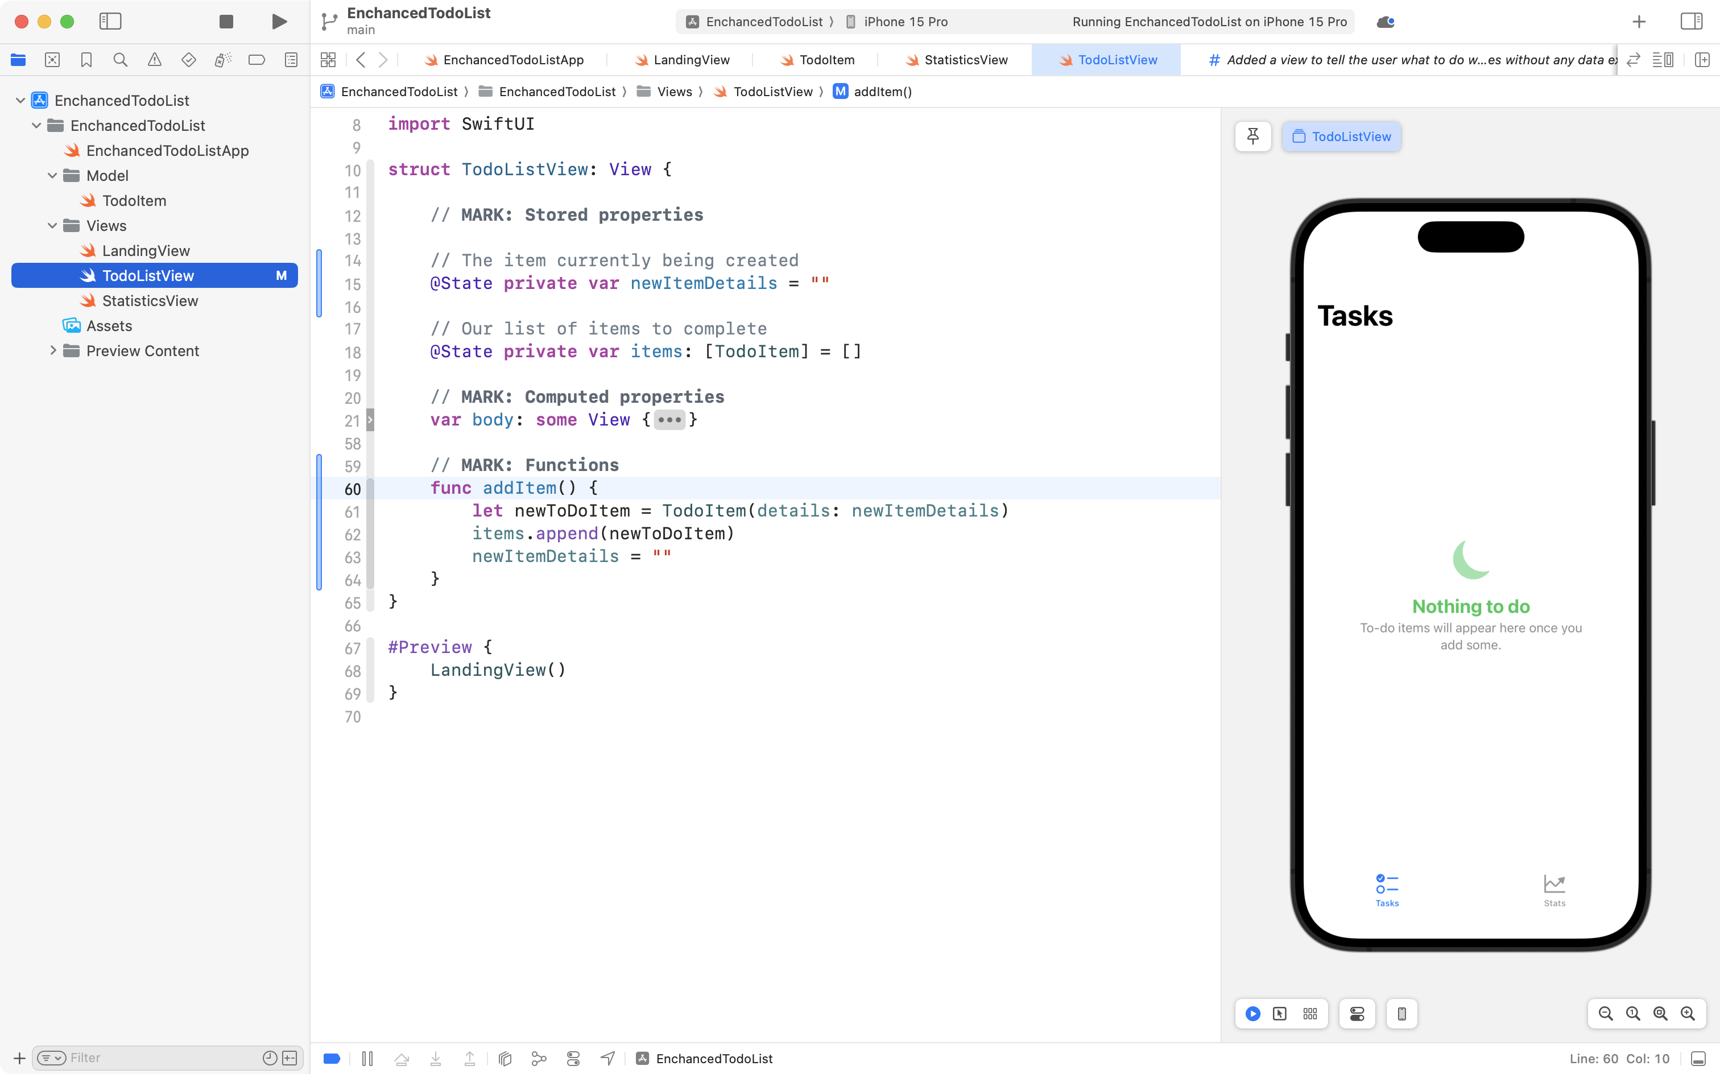The width and height of the screenshot is (1720, 1074).
Task: Select addItem() in the jump bar
Action: click(x=882, y=92)
